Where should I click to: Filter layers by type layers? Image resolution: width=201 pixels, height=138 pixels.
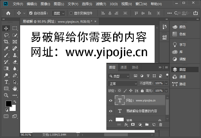(148, 76)
